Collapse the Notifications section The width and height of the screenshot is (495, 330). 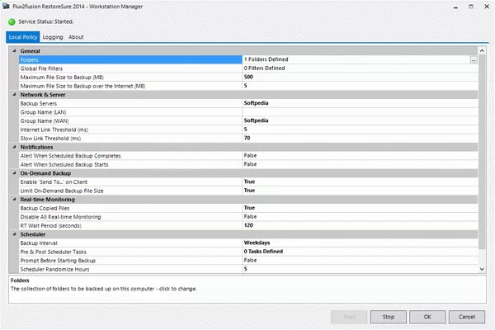[14, 147]
